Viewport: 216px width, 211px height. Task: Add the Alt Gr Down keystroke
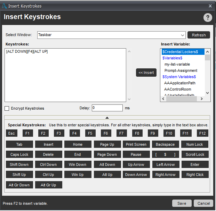(x=19, y=185)
